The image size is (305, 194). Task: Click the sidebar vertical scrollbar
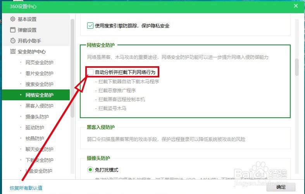click(72, 68)
